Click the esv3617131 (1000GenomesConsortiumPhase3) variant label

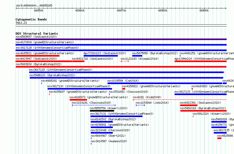coord(122,114)
